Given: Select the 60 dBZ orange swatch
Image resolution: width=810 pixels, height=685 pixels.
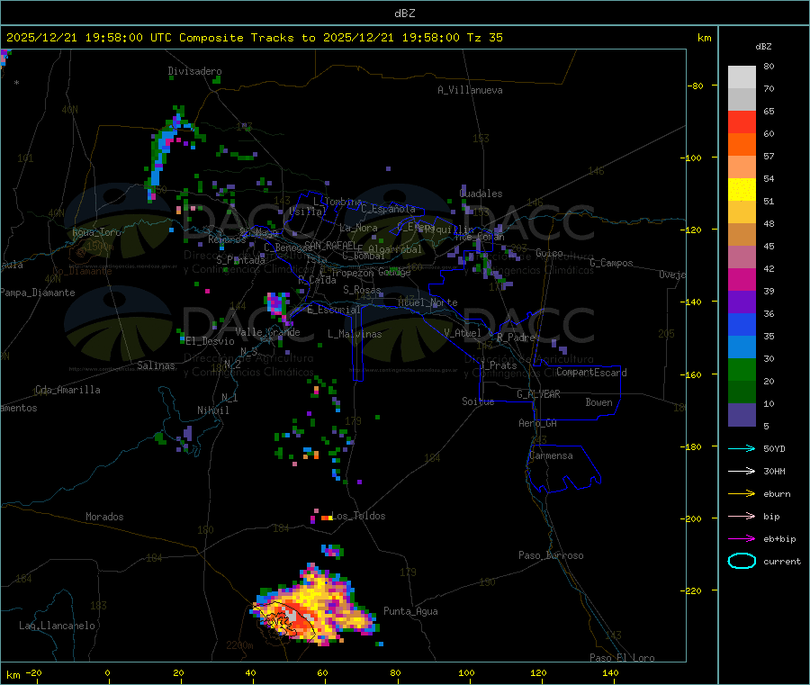Looking at the screenshot, I should coord(742,145).
